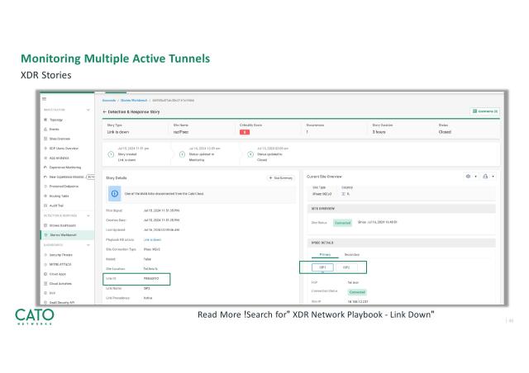Click the back arrow beside Detection & Response Story
Image resolution: width=529 pixels, height=373 pixels.
click(105, 111)
